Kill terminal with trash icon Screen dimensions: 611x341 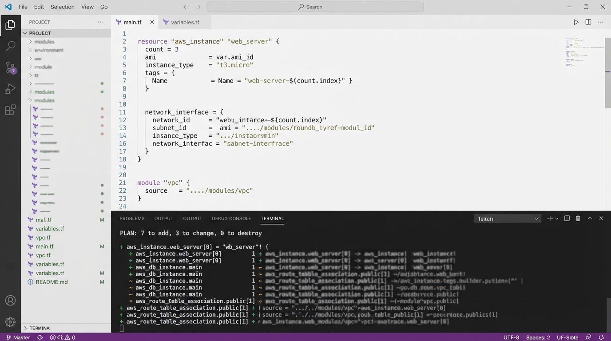click(578, 218)
